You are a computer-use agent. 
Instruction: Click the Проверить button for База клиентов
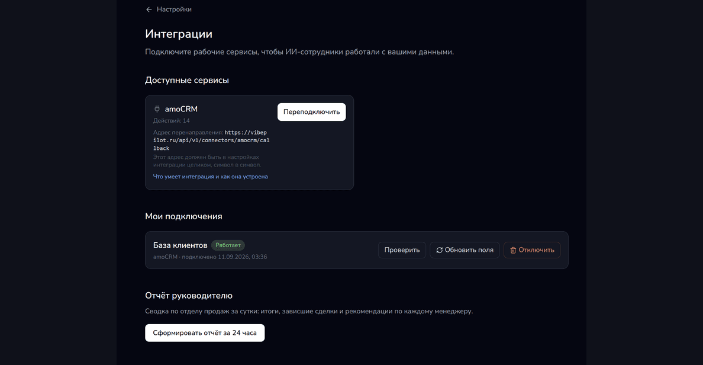click(402, 250)
